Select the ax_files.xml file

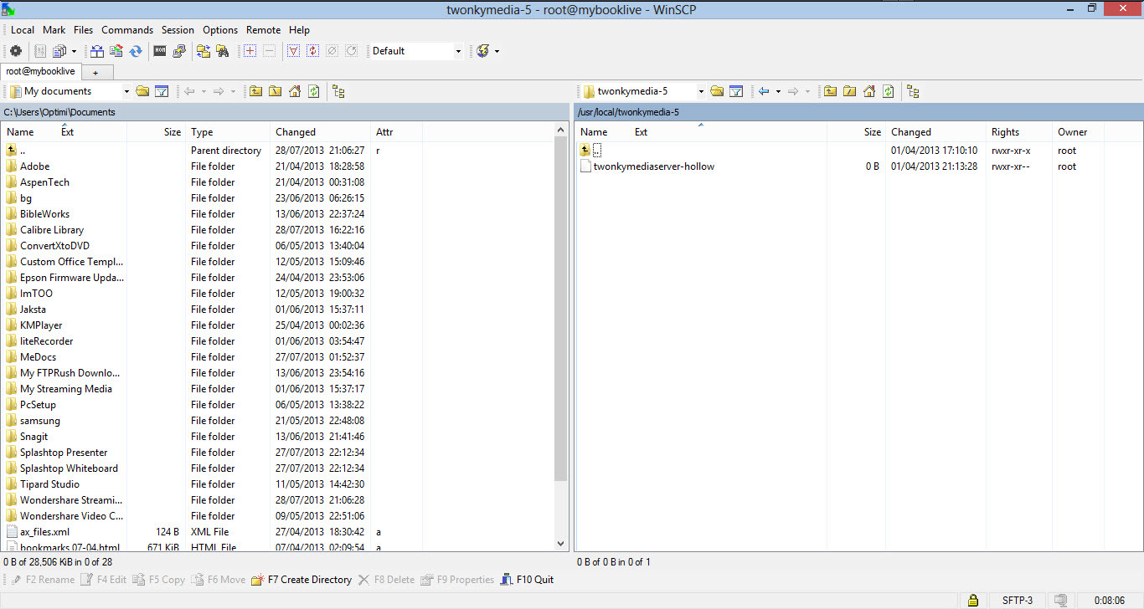pos(44,532)
